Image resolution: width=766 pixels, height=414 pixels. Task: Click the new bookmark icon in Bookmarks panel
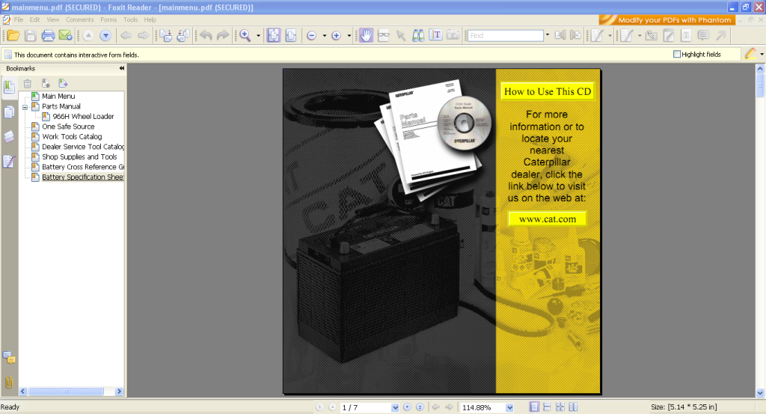tap(46, 84)
